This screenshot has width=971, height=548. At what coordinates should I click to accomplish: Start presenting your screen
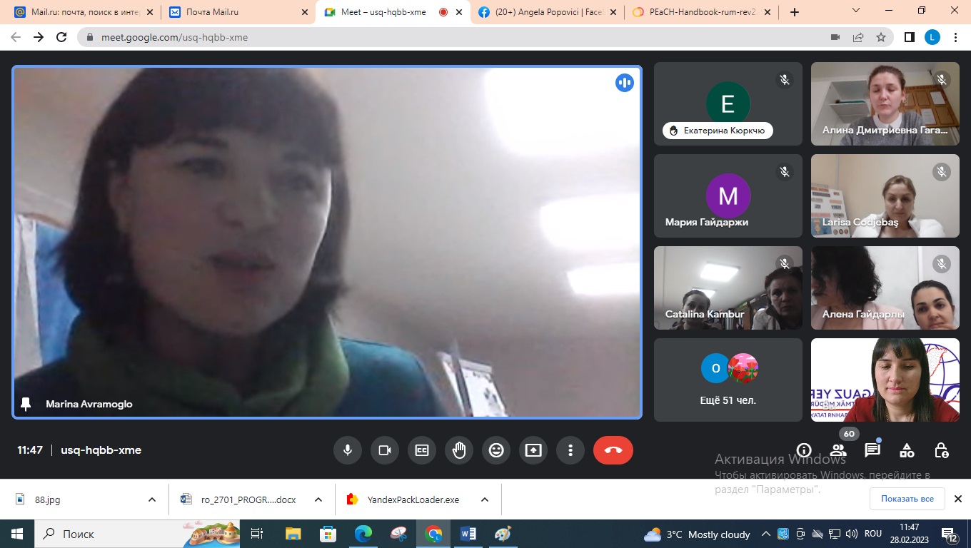pyautogui.click(x=533, y=450)
